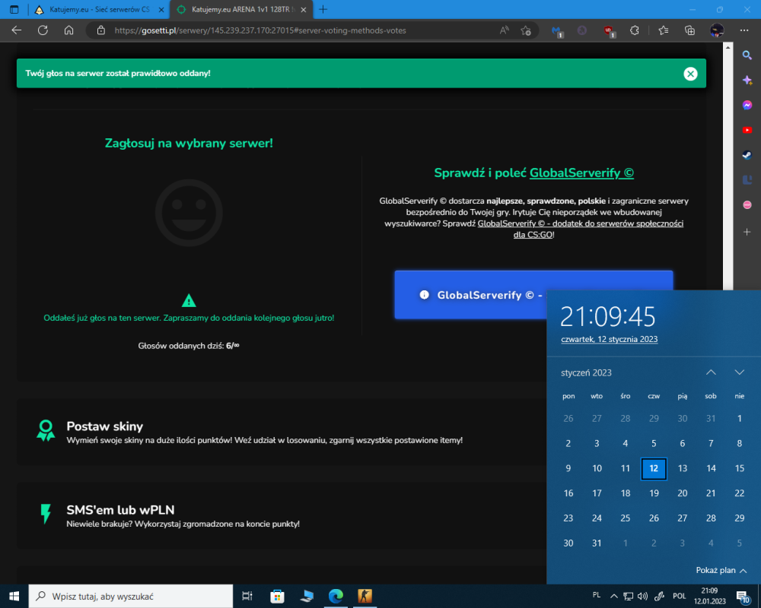This screenshot has width=761, height=608.
Task: Open the sidebar search icon
Action: [x=747, y=55]
